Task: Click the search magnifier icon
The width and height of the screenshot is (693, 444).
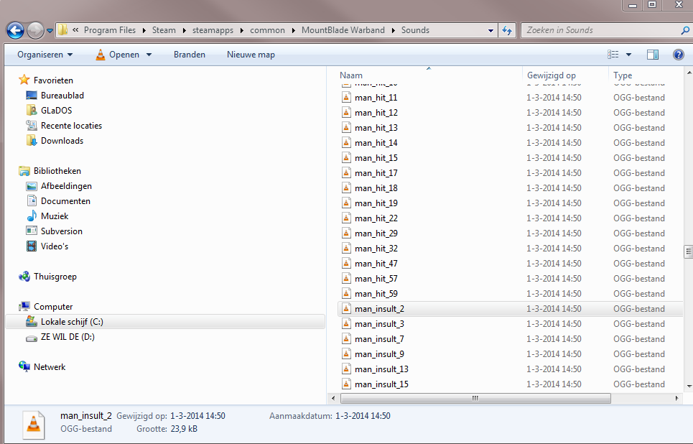Action: (x=684, y=30)
